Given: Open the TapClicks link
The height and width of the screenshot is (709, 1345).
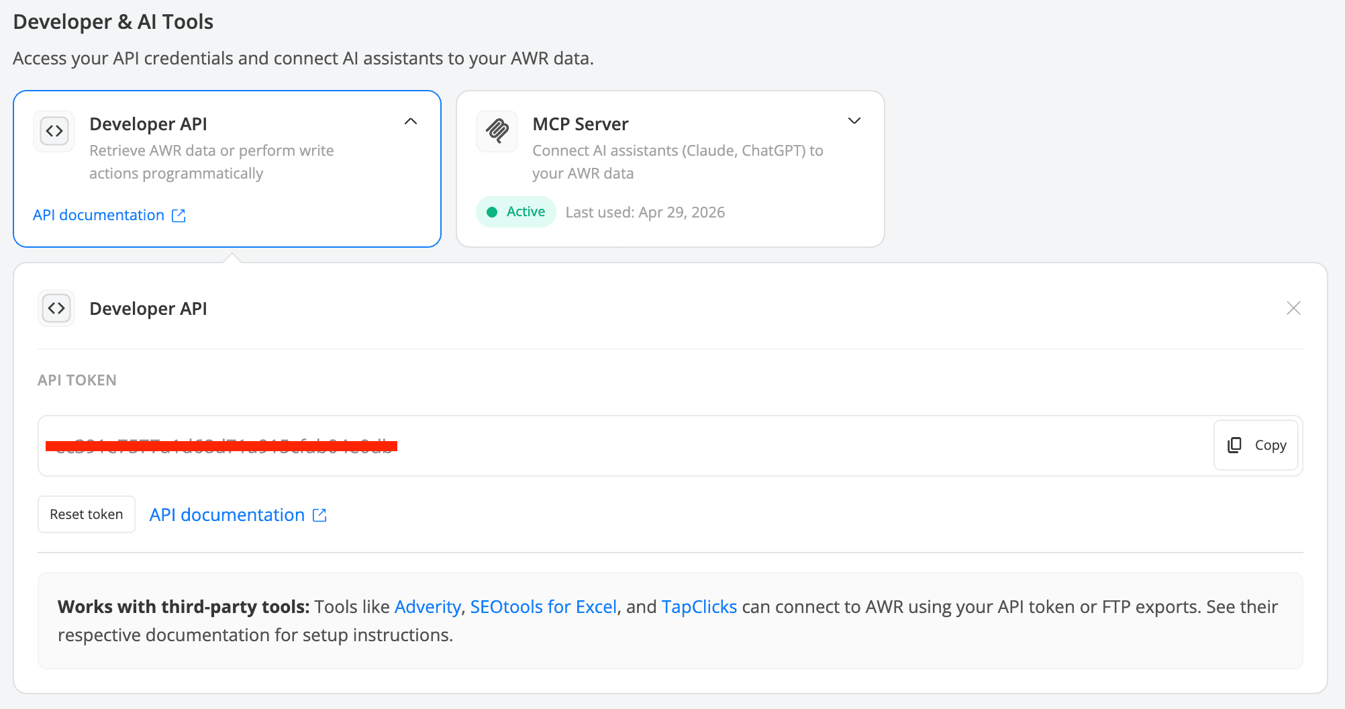Looking at the screenshot, I should (x=699, y=607).
